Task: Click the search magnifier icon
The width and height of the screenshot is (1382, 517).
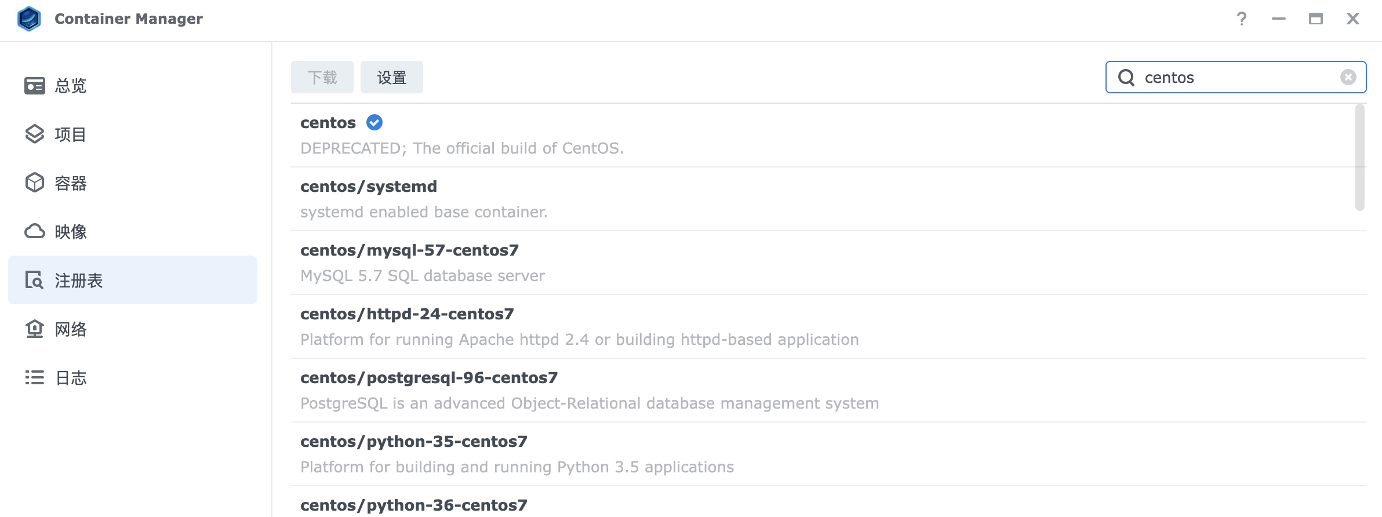Action: [1126, 77]
